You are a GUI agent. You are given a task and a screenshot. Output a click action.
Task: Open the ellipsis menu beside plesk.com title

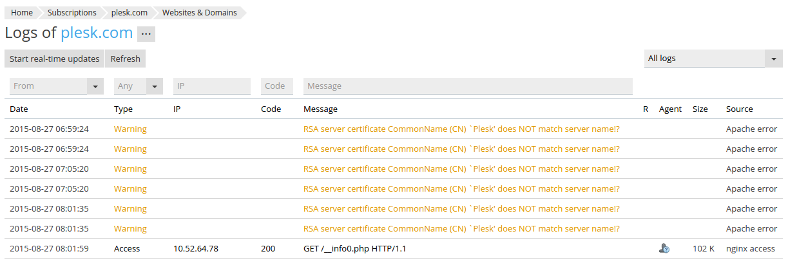click(x=146, y=34)
